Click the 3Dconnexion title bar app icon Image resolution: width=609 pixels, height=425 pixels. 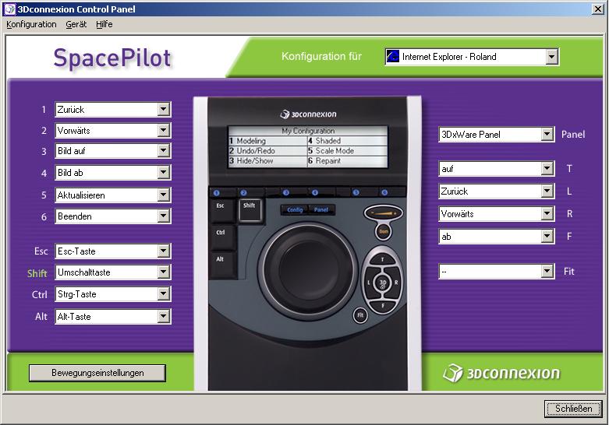pos(9,9)
